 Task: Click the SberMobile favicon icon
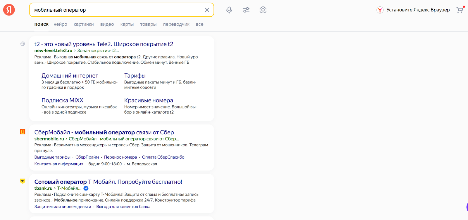pyautogui.click(x=23, y=132)
